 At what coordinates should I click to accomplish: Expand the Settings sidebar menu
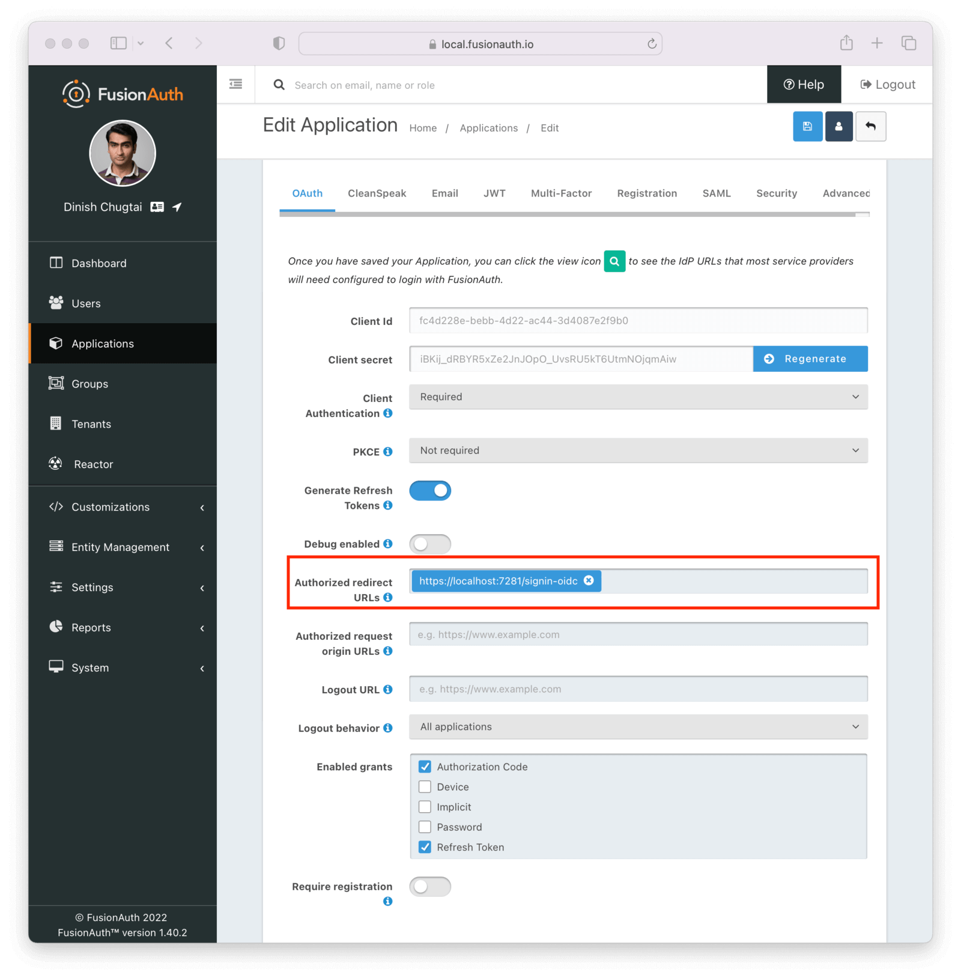pos(123,588)
